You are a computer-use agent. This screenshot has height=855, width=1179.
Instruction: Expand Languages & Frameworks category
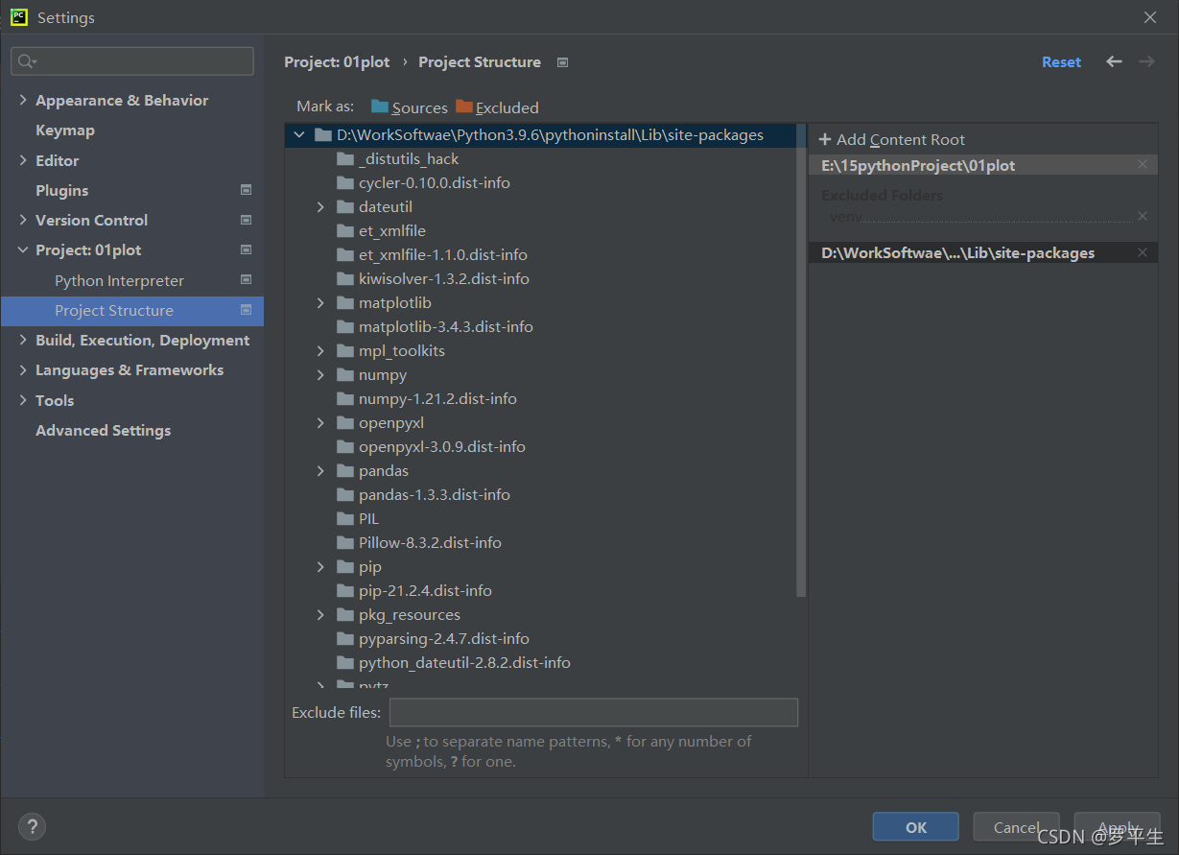point(23,369)
